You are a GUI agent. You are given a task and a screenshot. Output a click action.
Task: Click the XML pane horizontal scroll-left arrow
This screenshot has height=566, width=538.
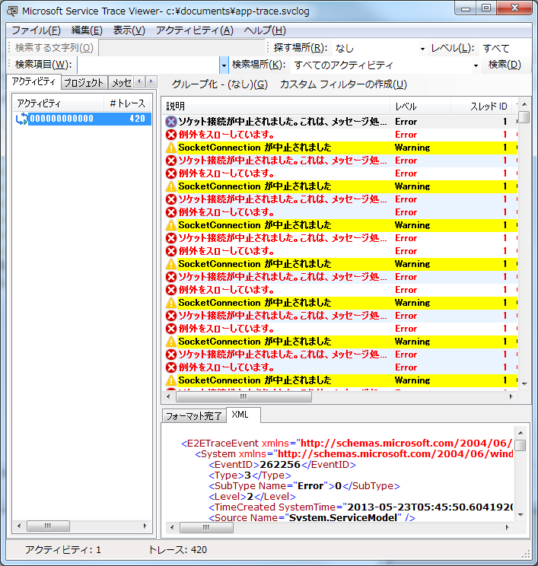171,527
